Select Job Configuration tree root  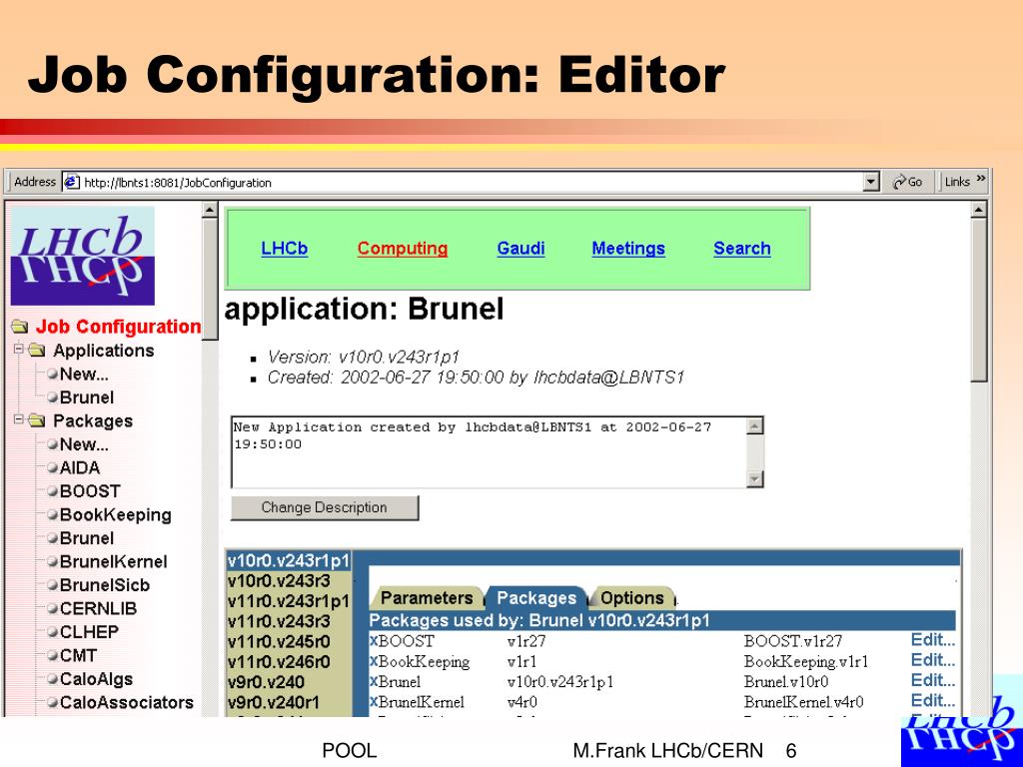pos(118,327)
